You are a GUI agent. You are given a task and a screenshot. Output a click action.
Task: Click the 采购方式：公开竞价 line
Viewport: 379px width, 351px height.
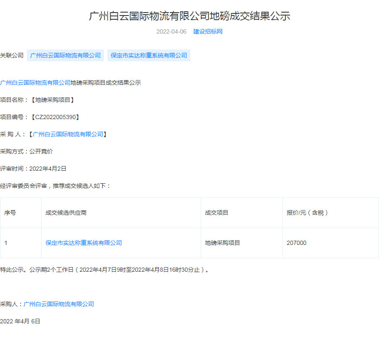26,151
